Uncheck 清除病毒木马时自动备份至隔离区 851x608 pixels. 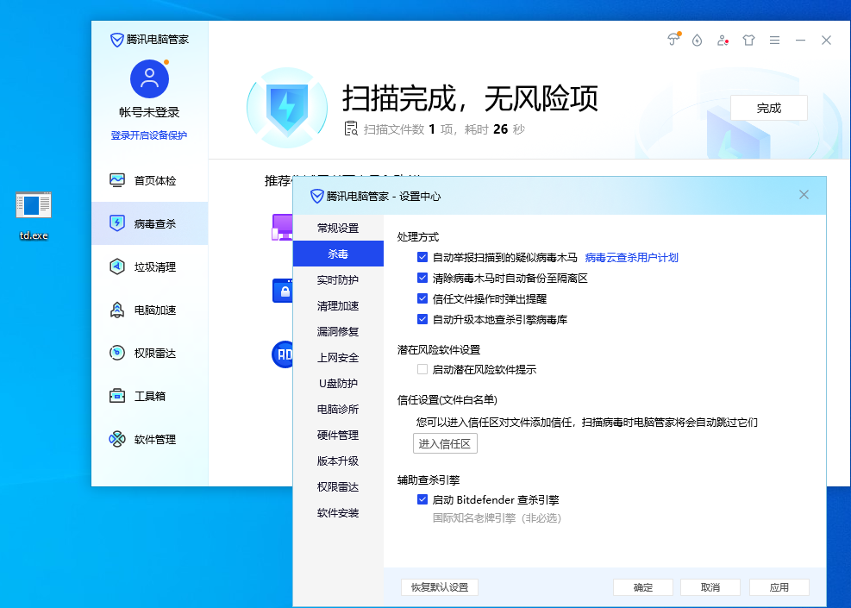coord(422,278)
